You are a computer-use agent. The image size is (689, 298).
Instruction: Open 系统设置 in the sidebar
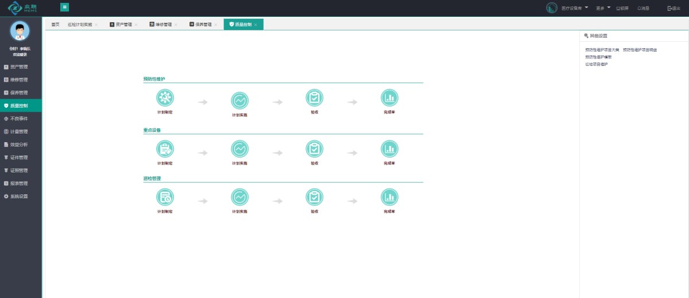coord(21,196)
